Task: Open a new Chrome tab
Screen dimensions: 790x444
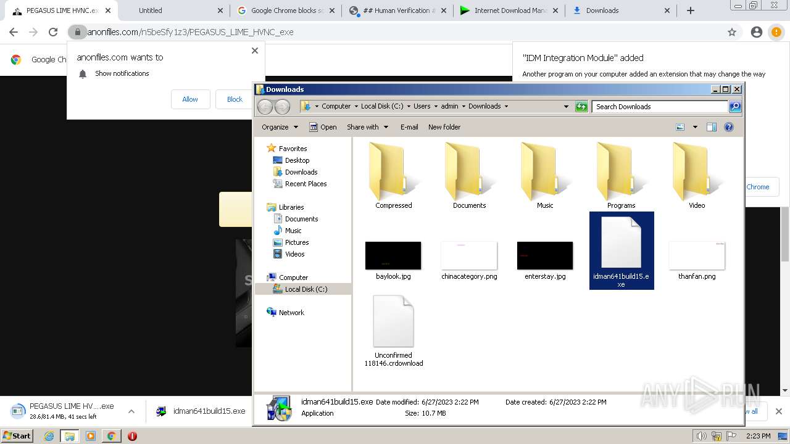Action: click(691, 10)
